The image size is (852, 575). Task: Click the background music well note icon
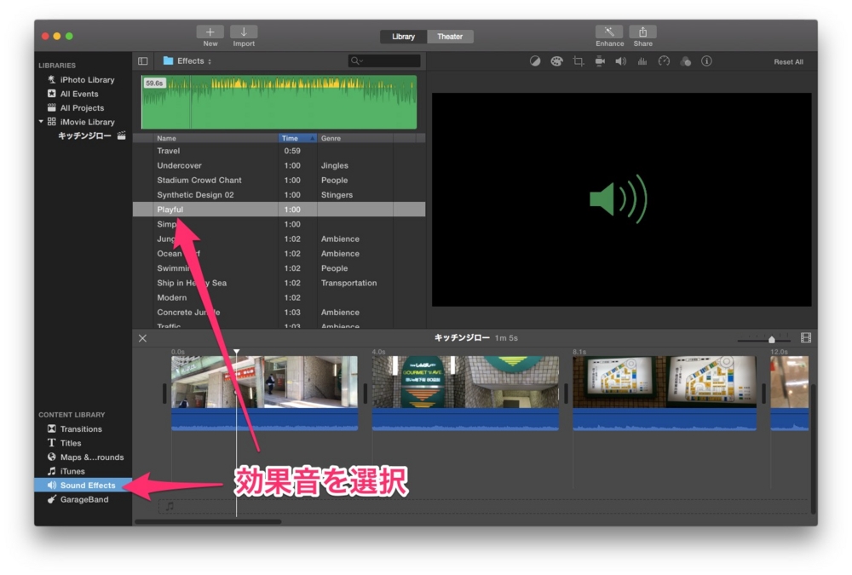tap(170, 506)
